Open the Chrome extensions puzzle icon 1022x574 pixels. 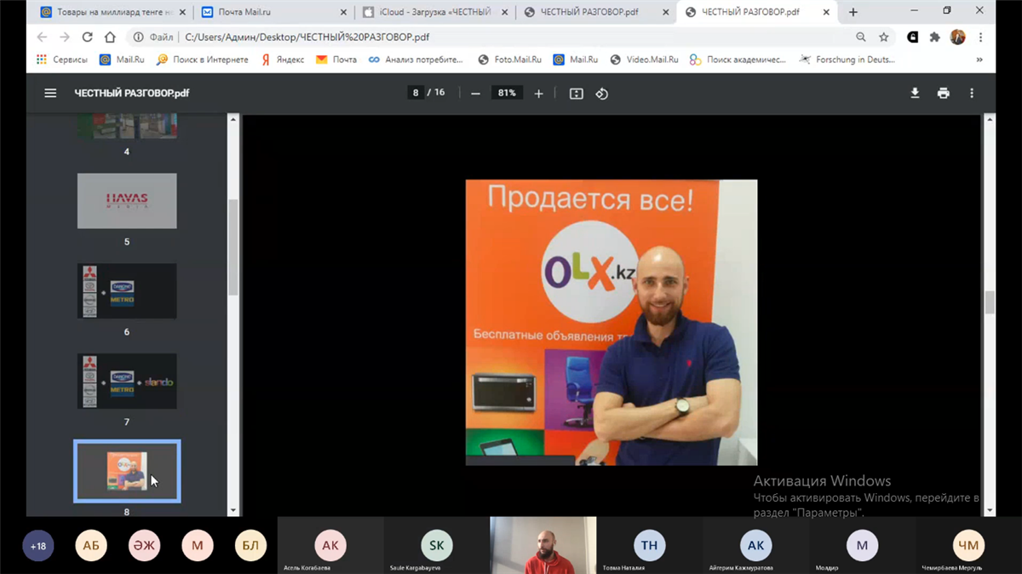tap(935, 37)
